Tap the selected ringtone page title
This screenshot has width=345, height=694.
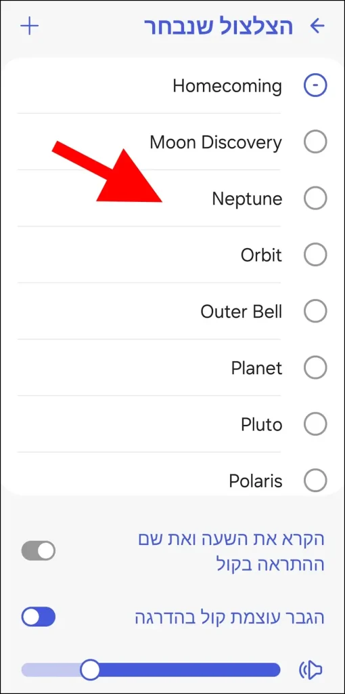218,27
